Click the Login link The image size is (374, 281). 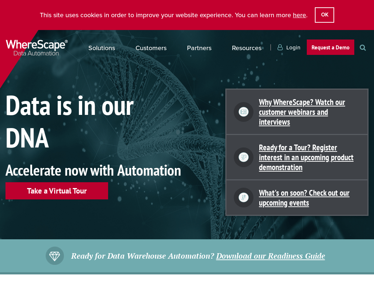293,48
